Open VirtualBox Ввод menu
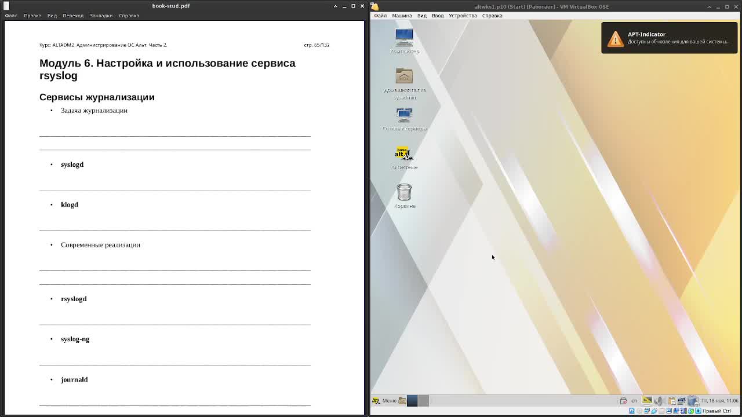This screenshot has height=417, width=742. pos(438,16)
